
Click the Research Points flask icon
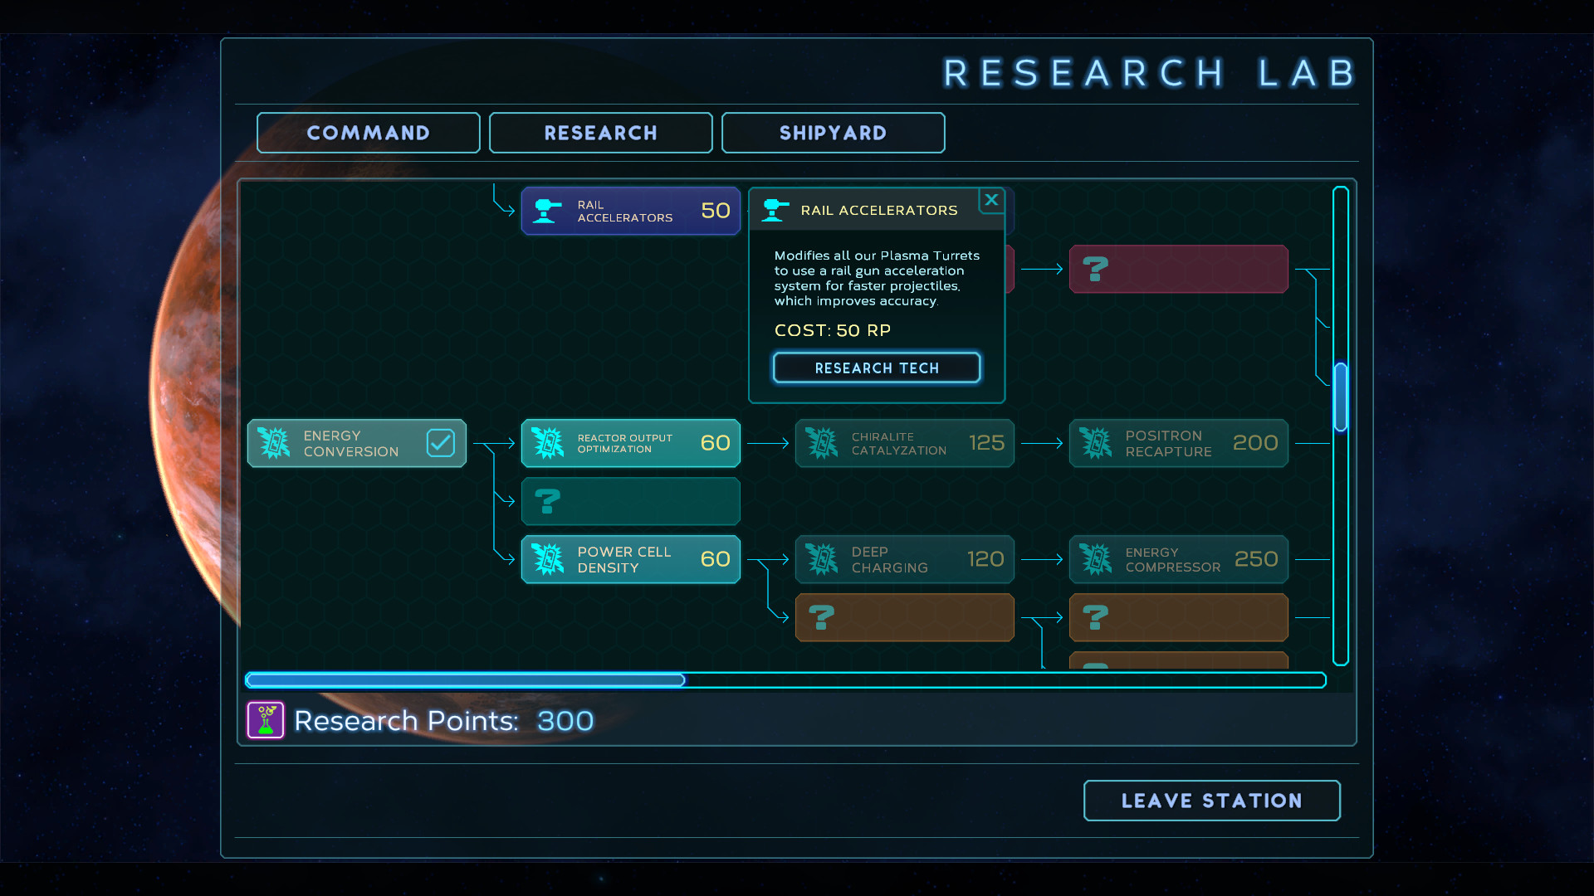266,720
